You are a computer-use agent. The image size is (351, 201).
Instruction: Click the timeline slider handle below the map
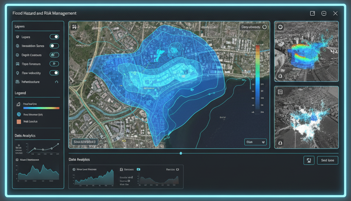181,153
